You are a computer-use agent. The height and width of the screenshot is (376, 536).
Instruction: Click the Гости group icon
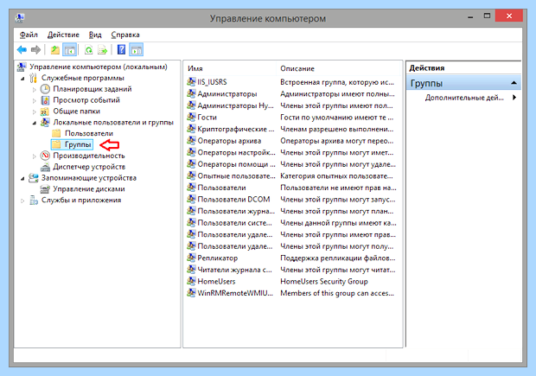(x=191, y=117)
